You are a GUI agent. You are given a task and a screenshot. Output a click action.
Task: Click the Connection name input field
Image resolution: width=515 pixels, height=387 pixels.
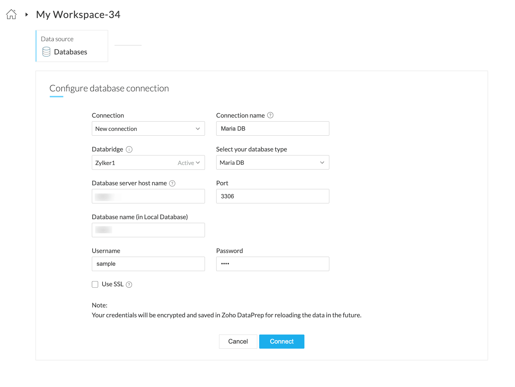point(272,129)
